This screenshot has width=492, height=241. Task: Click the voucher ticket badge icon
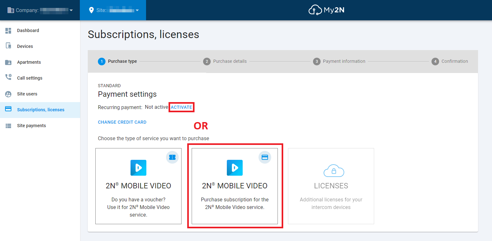click(172, 157)
